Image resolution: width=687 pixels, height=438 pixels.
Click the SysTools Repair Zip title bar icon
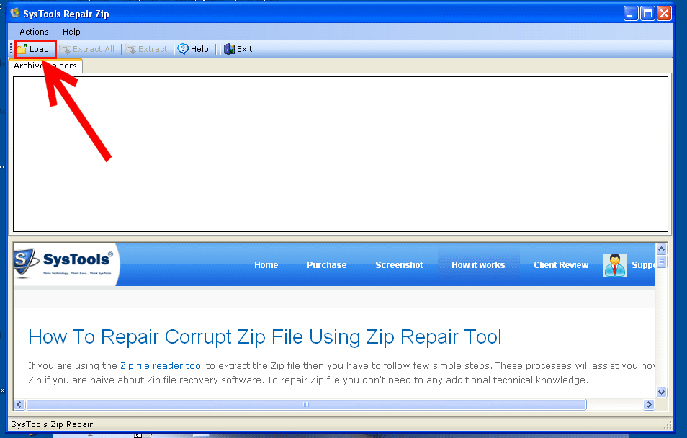[16, 13]
